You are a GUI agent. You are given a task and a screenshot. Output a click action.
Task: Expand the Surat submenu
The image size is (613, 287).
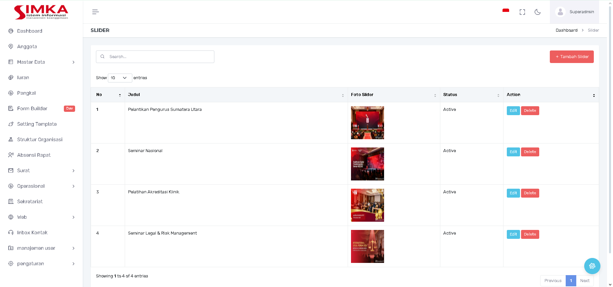pos(41,171)
